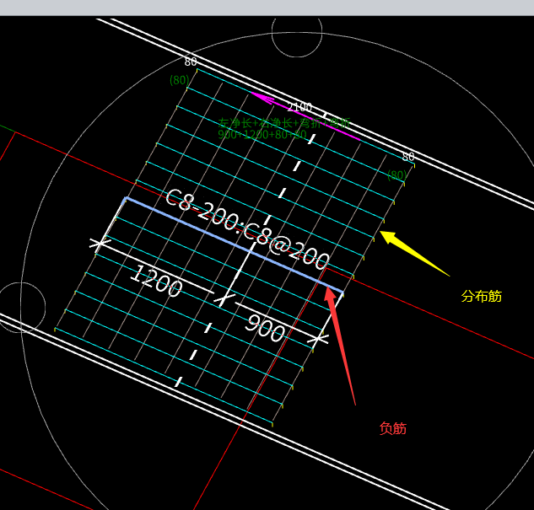
Task: Click the green (80) label at right end
Action: tap(397, 175)
